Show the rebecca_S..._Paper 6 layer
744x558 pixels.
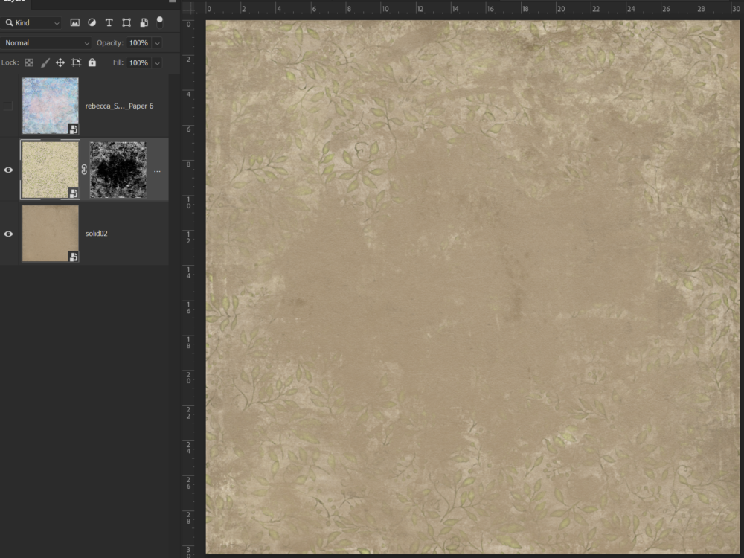(x=8, y=106)
